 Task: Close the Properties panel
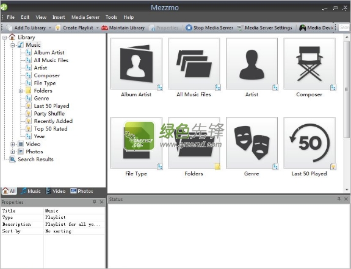tap(101, 202)
